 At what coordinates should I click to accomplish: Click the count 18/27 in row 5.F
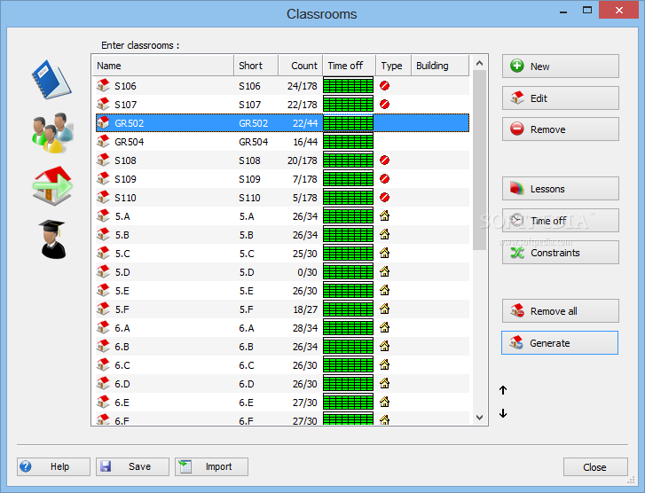coord(305,309)
